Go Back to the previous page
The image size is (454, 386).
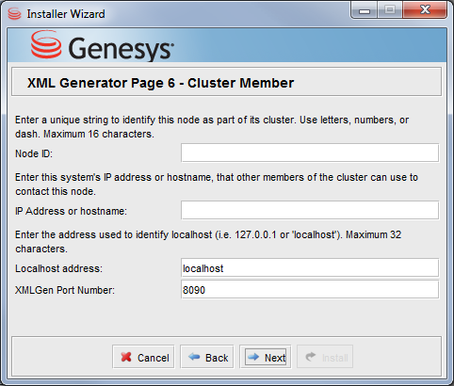[x=207, y=357]
